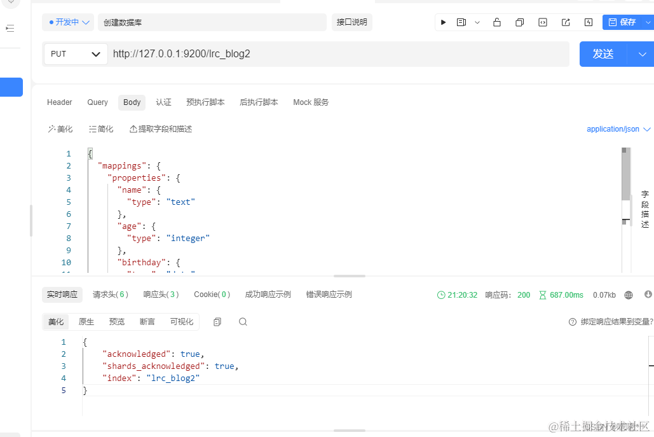Select the response 原生 view
The image size is (654, 437).
pyautogui.click(x=86, y=322)
